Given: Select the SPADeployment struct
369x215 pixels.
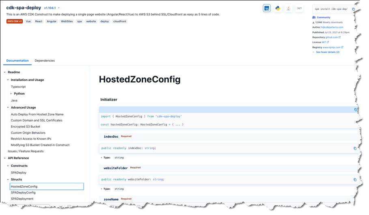Looking at the screenshot, I should [22, 199].
